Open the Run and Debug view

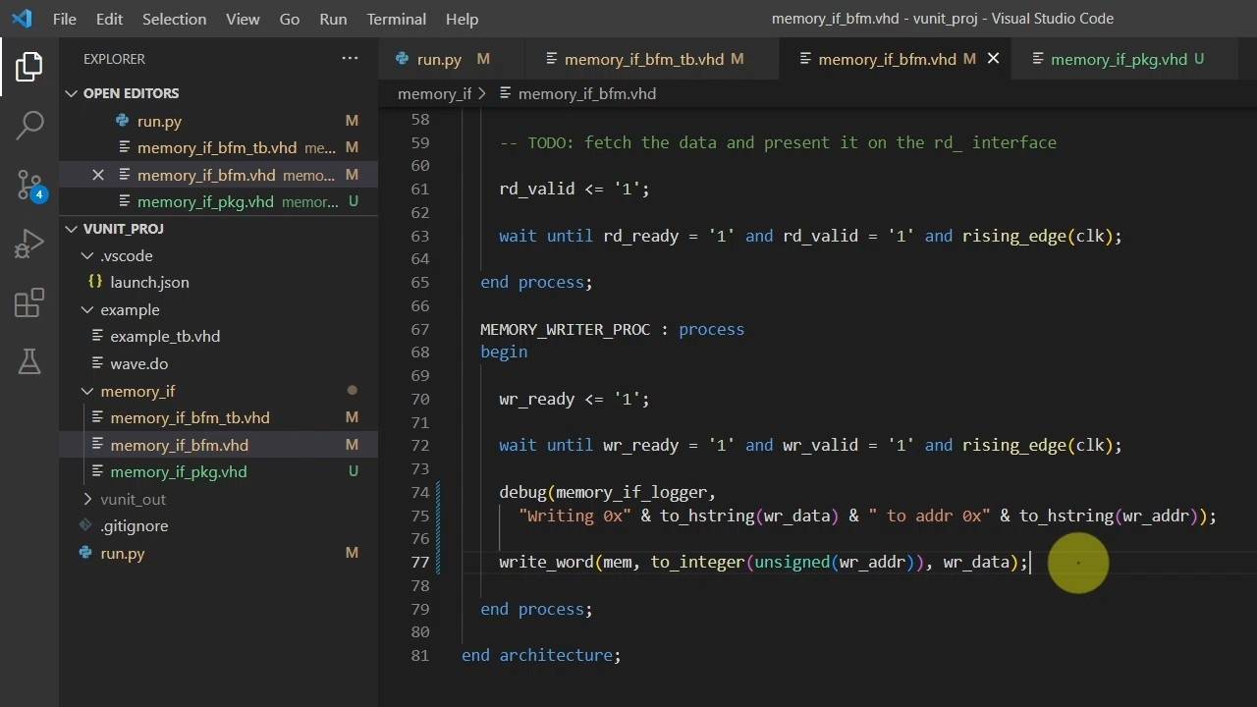click(x=29, y=244)
